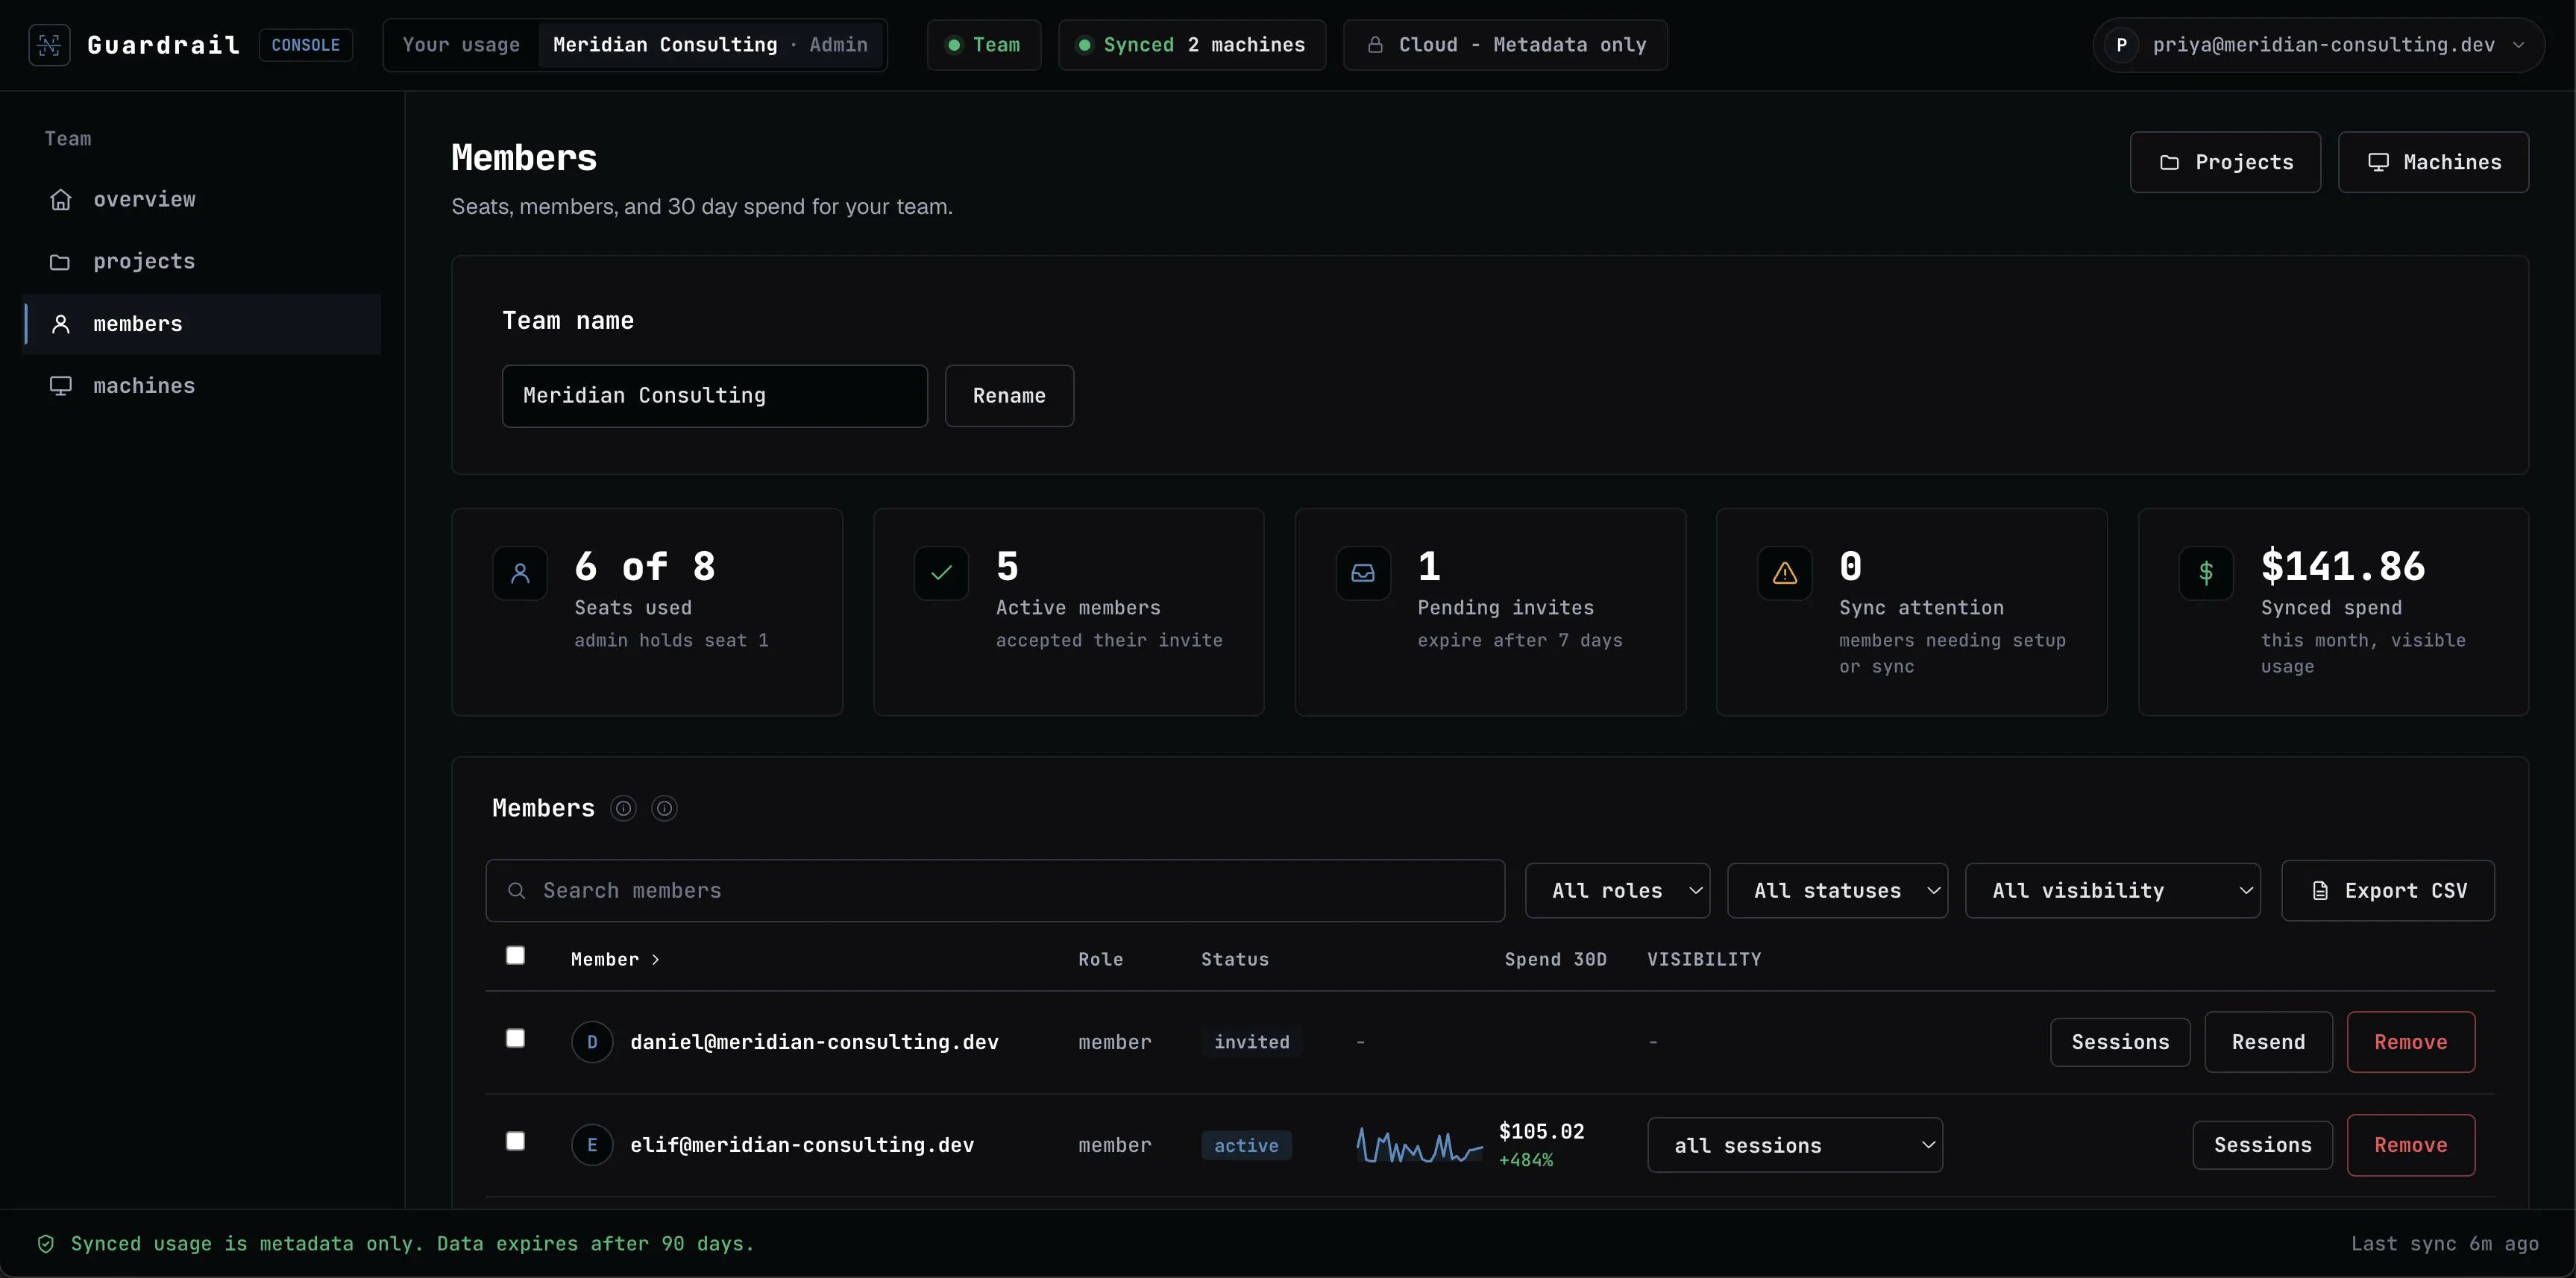Click the Synced 2 machines pill
The width and height of the screenshot is (2576, 1278).
pyautogui.click(x=1192, y=45)
